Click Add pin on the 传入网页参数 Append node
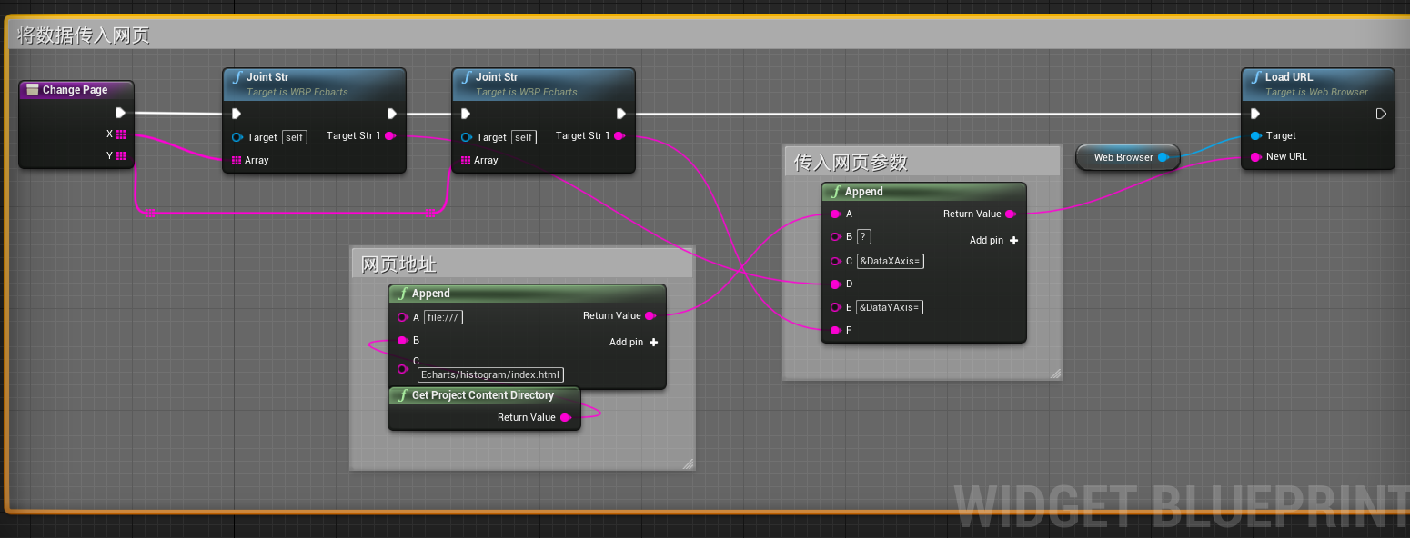The height and width of the screenshot is (538, 1410). coord(992,240)
